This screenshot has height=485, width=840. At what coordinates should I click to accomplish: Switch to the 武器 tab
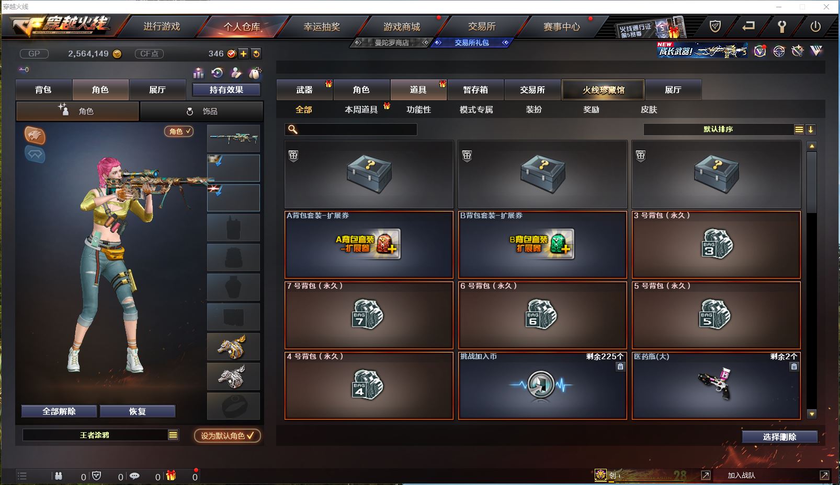304,90
